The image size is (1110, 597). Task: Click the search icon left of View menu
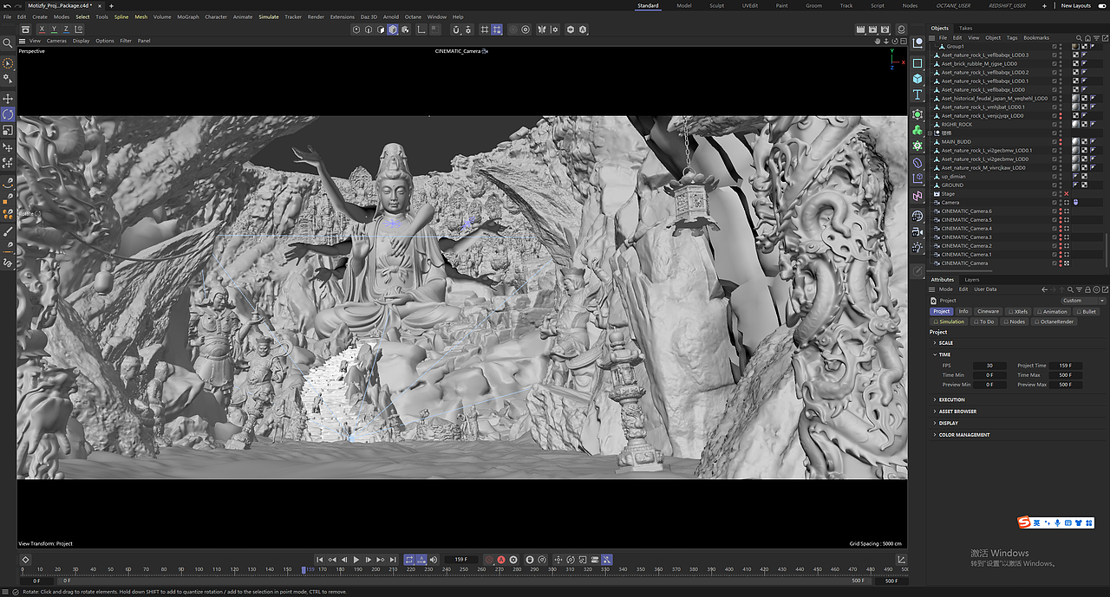click(x=8, y=42)
